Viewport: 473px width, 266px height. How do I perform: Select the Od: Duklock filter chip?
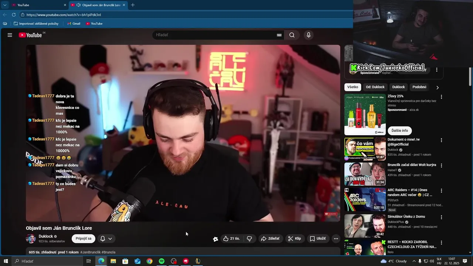[x=375, y=87]
